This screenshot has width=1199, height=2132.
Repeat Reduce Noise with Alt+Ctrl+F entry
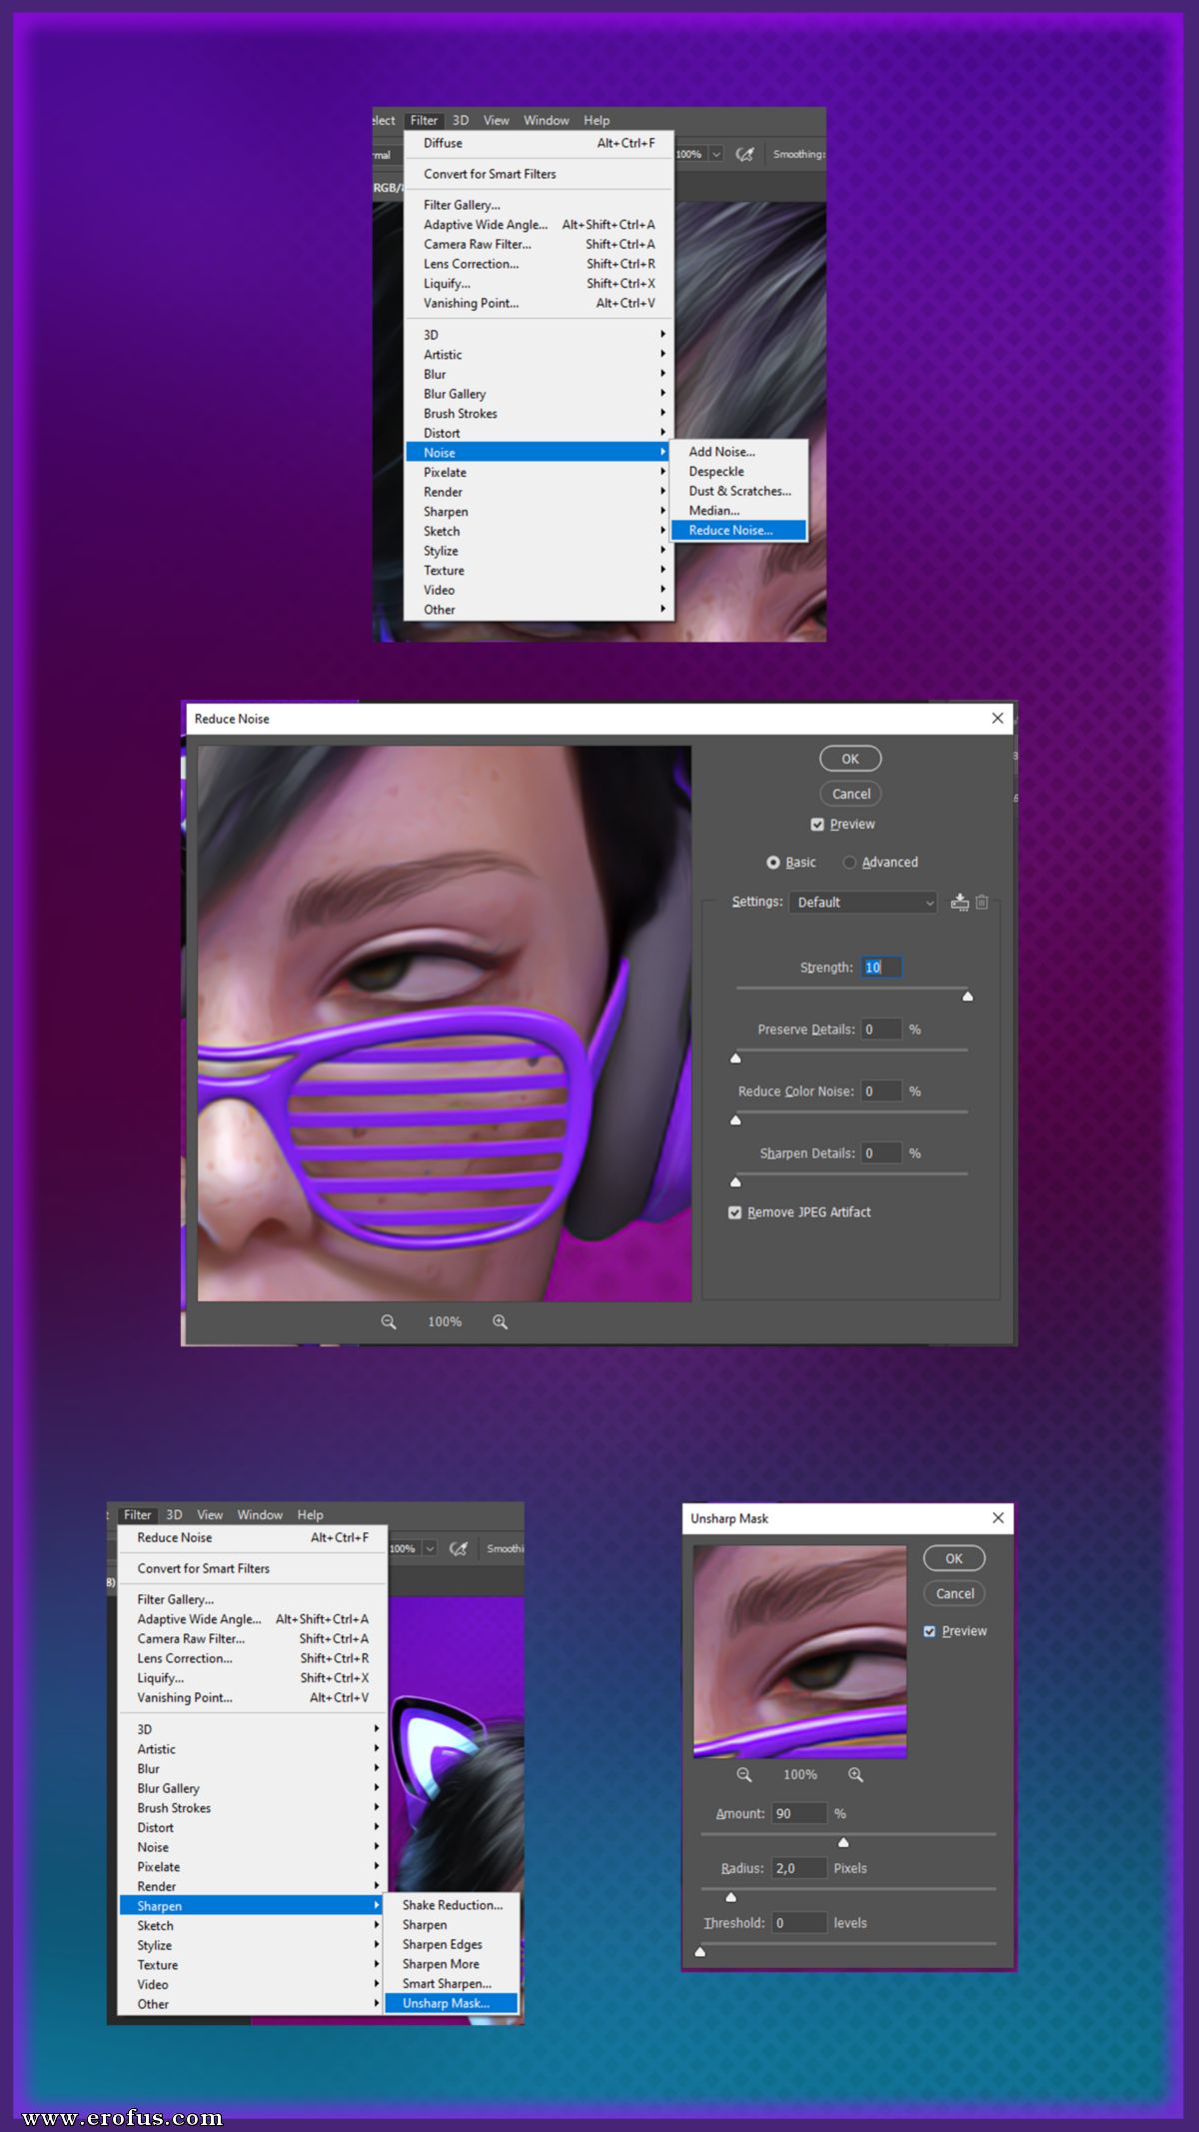tap(252, 1537)
